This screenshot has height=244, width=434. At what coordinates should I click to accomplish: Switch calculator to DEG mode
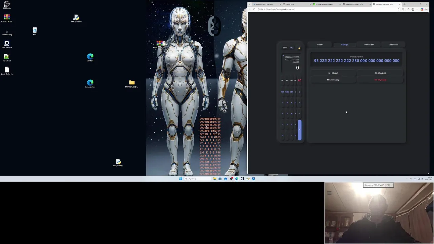coord(285,48)
